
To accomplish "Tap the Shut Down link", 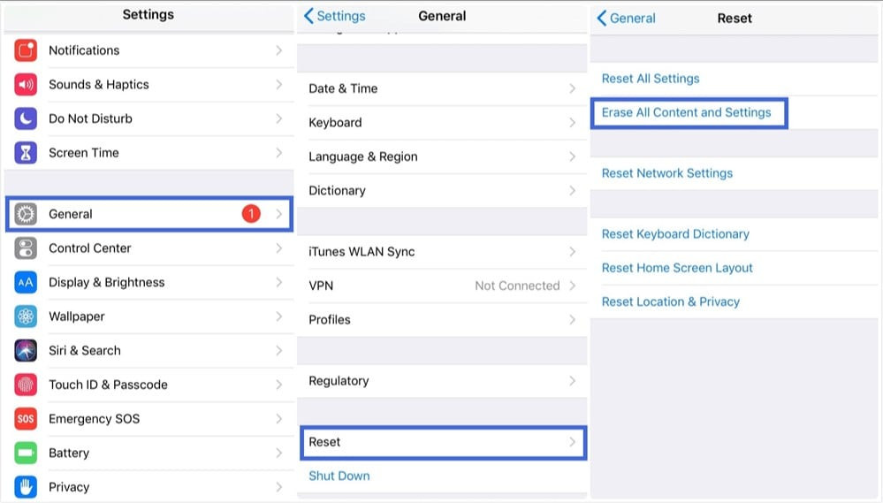I will [339, 476].
